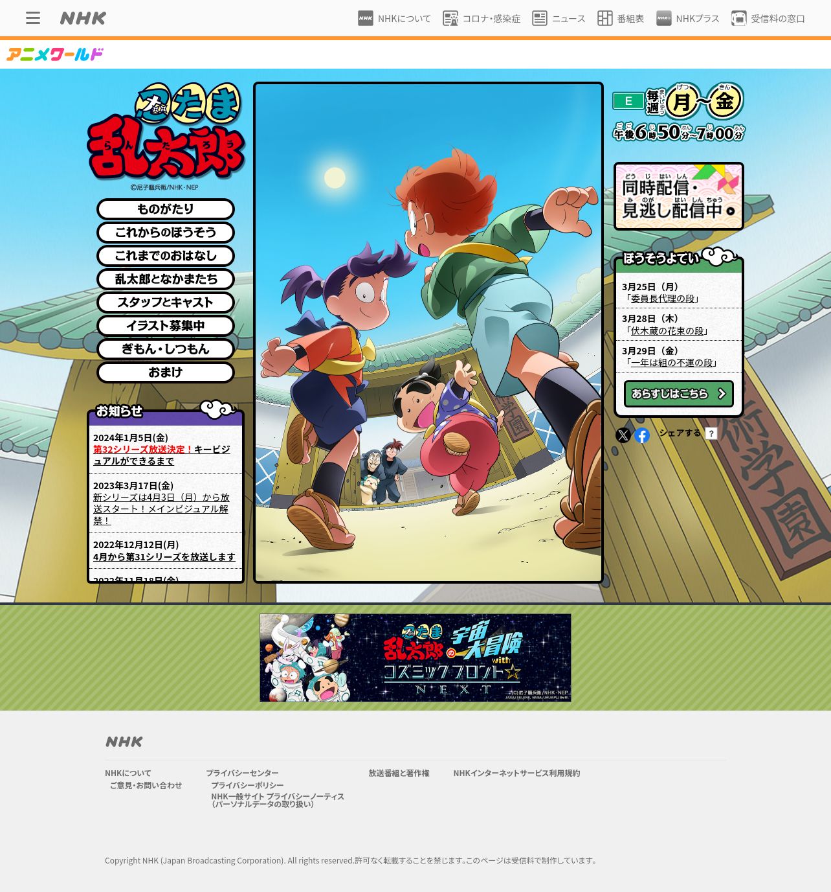Open the NHKインターネットサービス利用規約 link
The width and height of the screenshot is (831, 892).
click(x=516, y=773)
